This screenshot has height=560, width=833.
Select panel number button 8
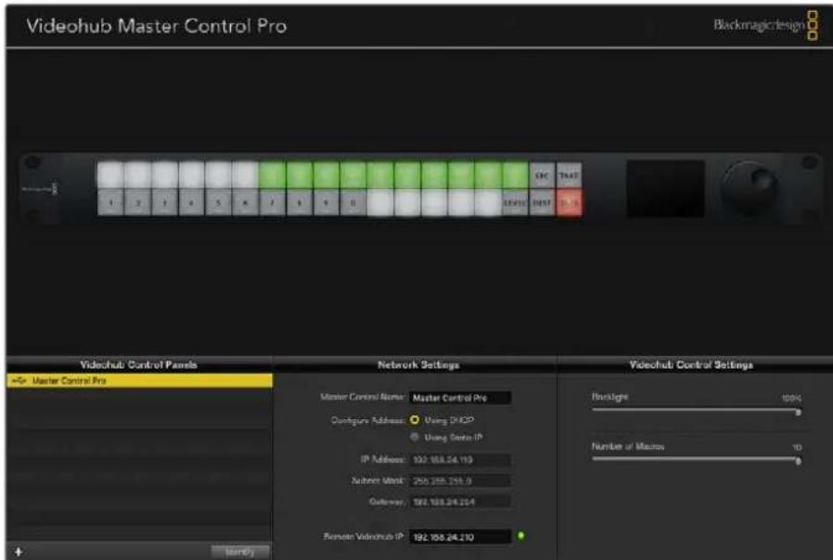(299, 203)
